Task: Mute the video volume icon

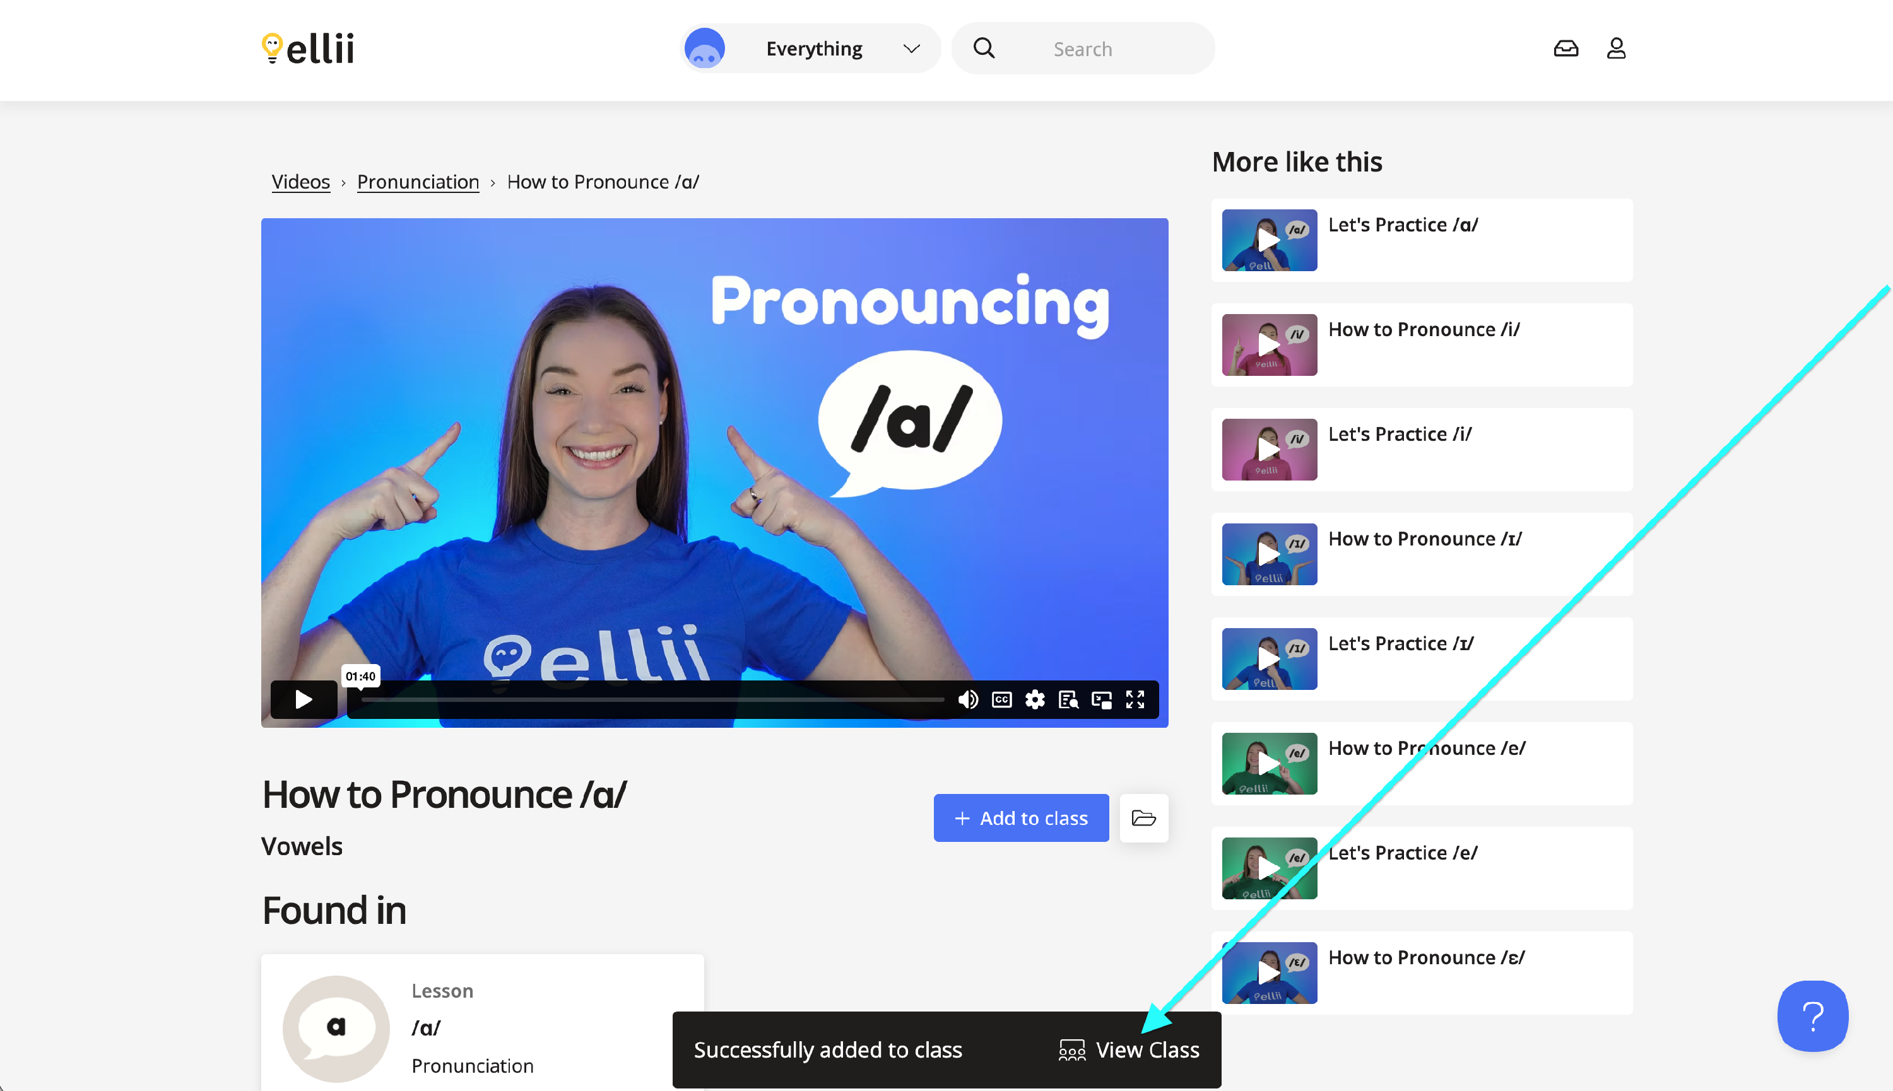Action: click(968, 699)
